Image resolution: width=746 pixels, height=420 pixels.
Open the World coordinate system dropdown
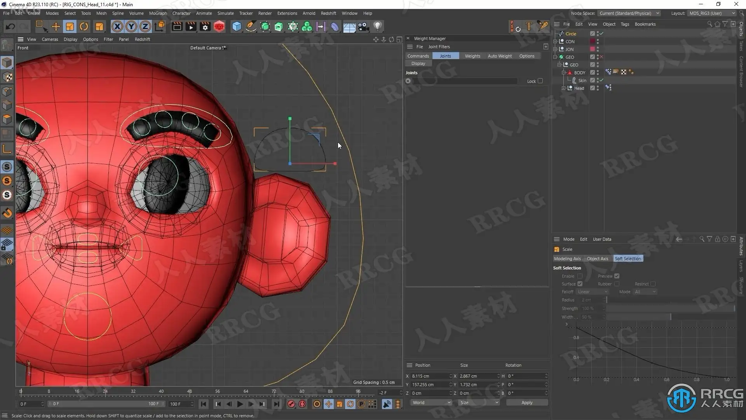[431, 402]
